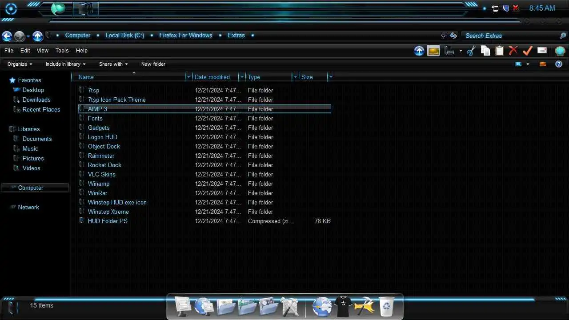Click the red X Delete icon
569x320 pixels.
click(x=513, y=51)
